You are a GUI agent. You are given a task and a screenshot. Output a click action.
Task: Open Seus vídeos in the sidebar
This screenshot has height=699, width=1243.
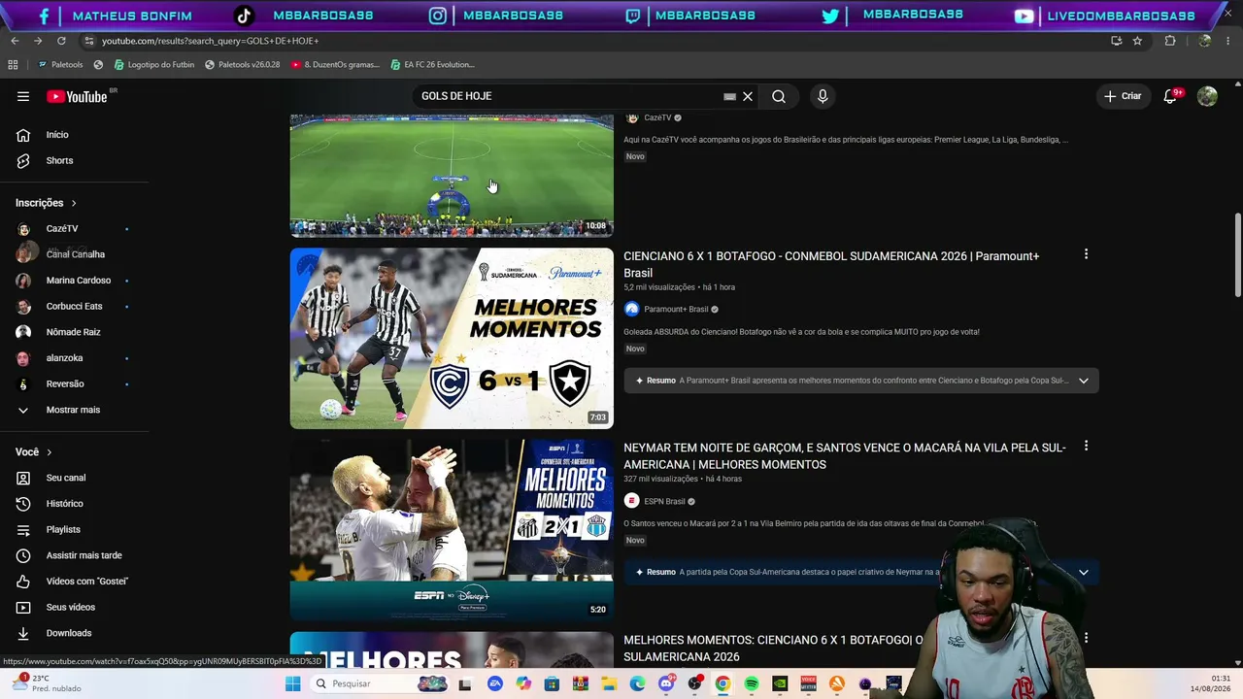70,608
